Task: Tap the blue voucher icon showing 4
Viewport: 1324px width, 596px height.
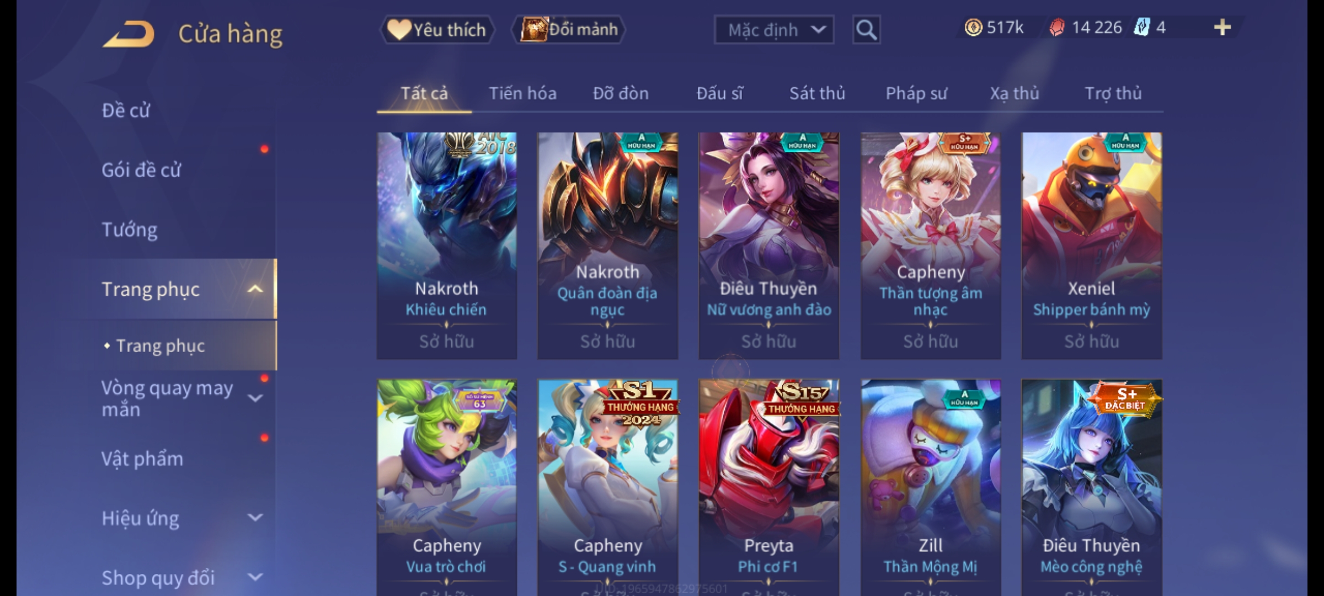Action: tap(1141, 28)
